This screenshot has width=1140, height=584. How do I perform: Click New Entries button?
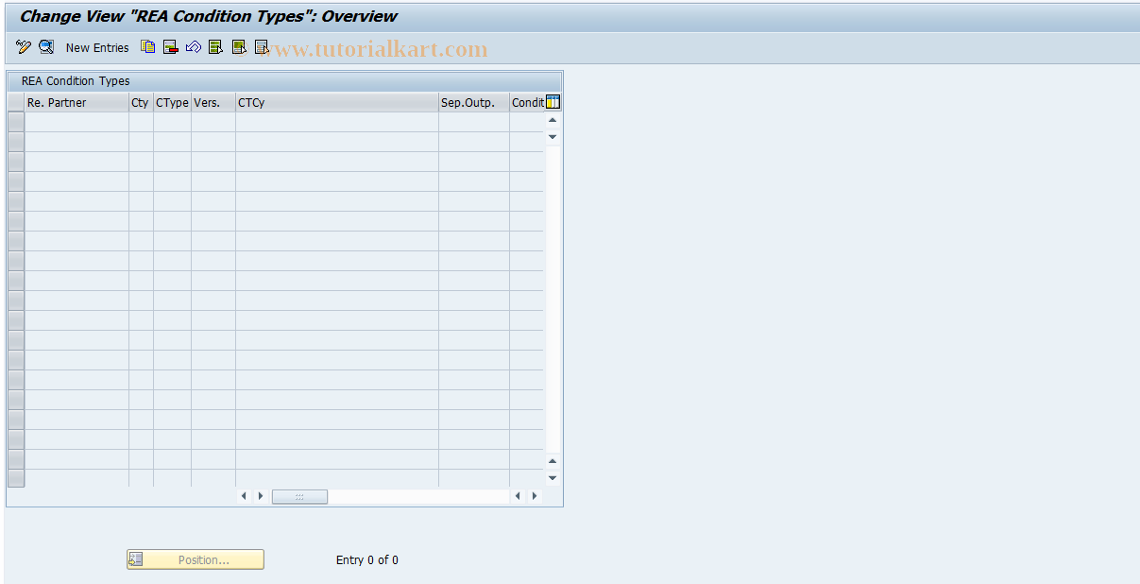click(97, 47)
